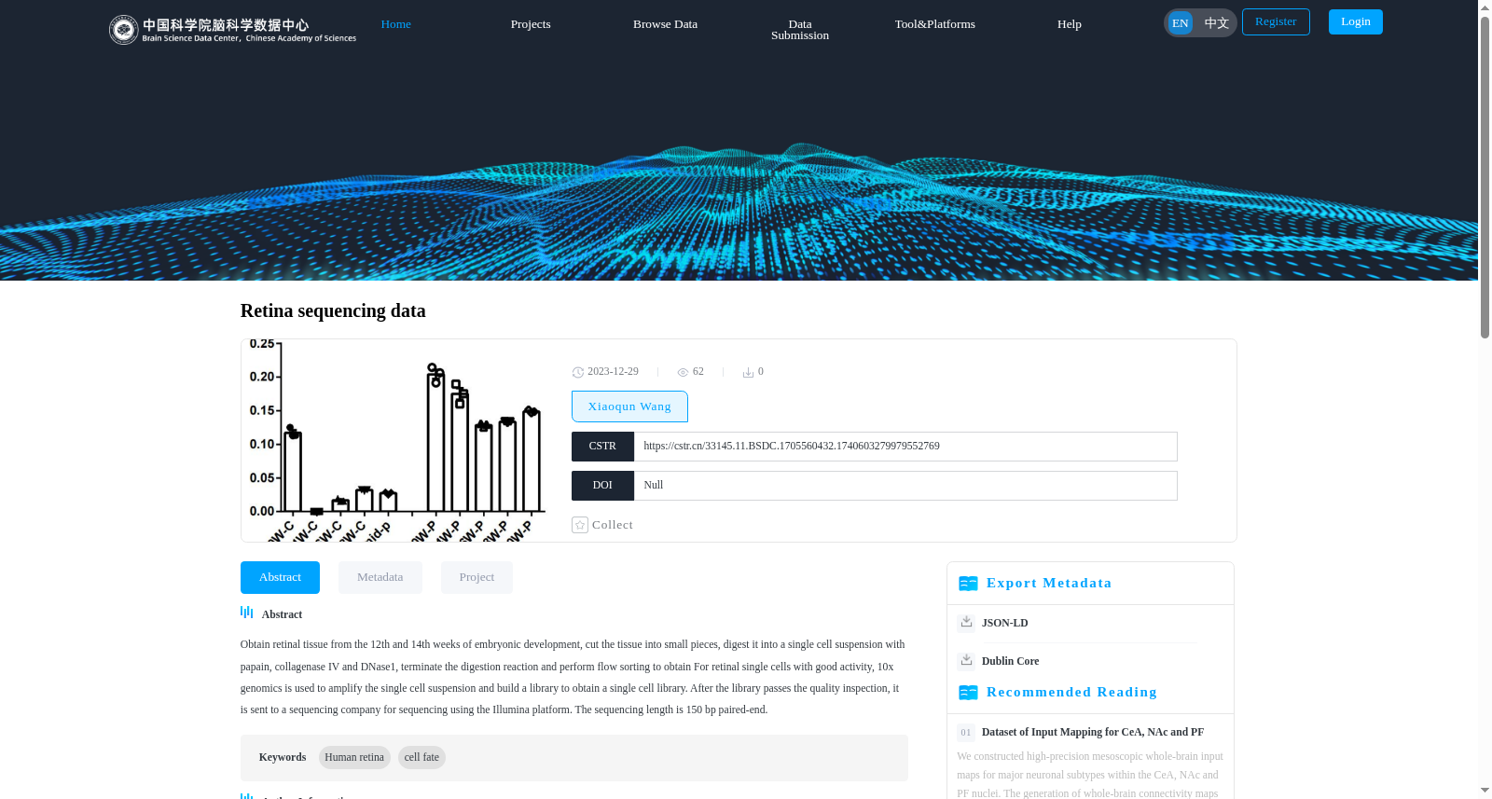Open the Tool&Platforms menu
The width and height of the screenshot is (1492, 799).
(x=935, y=24)
